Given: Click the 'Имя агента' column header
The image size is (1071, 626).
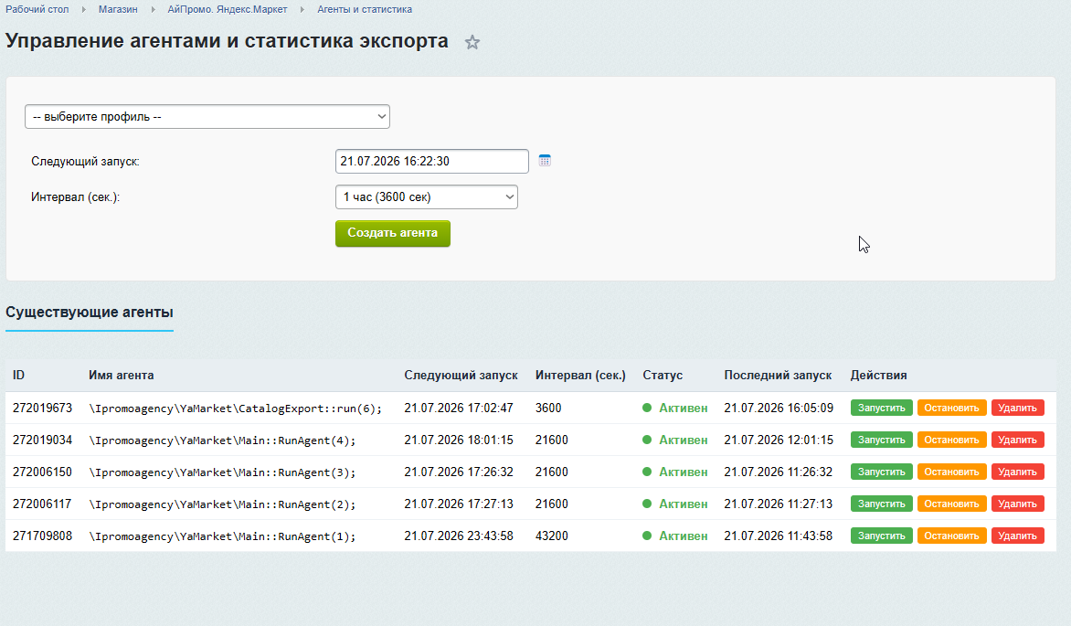Looking at the screenshot, I should tap(121, 376).
